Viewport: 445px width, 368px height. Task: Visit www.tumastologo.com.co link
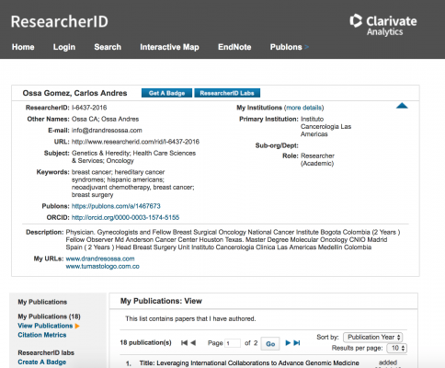[x=103, y=266]
